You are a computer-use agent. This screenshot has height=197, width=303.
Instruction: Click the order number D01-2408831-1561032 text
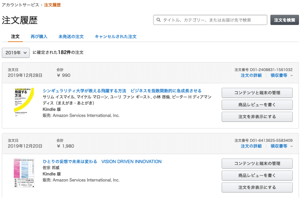[x=271, y=70]
